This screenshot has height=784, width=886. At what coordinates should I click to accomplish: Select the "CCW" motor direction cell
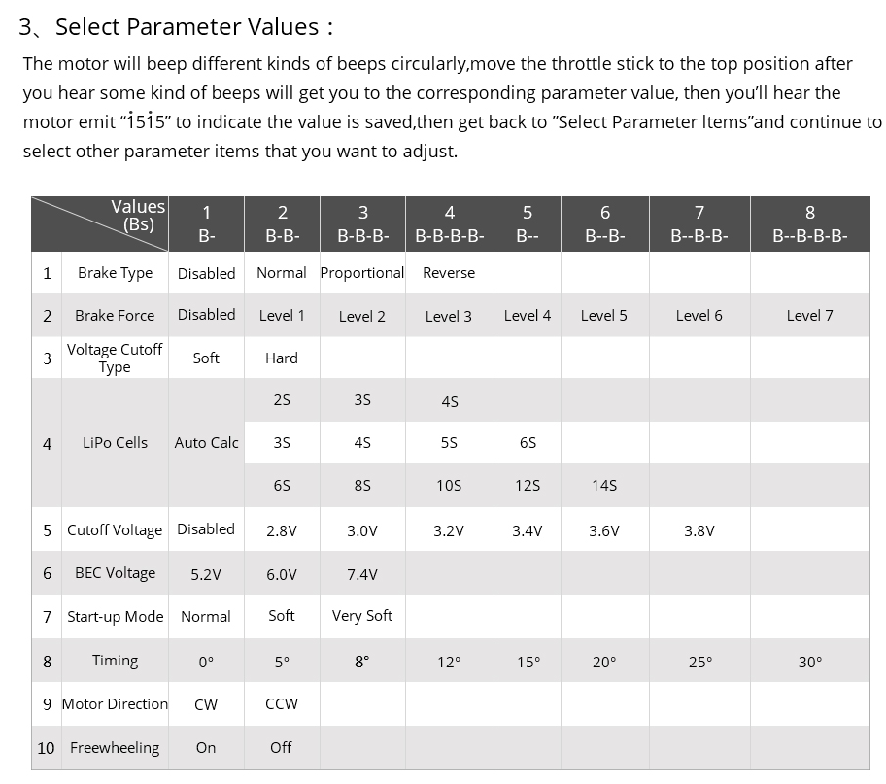(282, 704)
